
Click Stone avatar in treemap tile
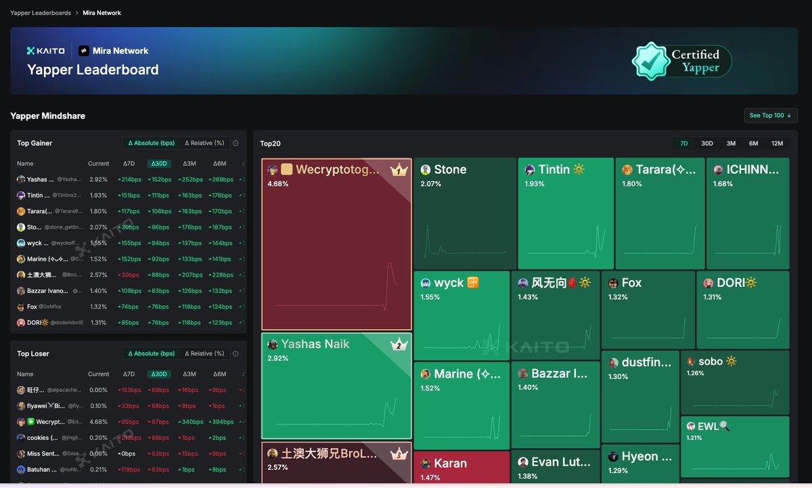[426, 170]
